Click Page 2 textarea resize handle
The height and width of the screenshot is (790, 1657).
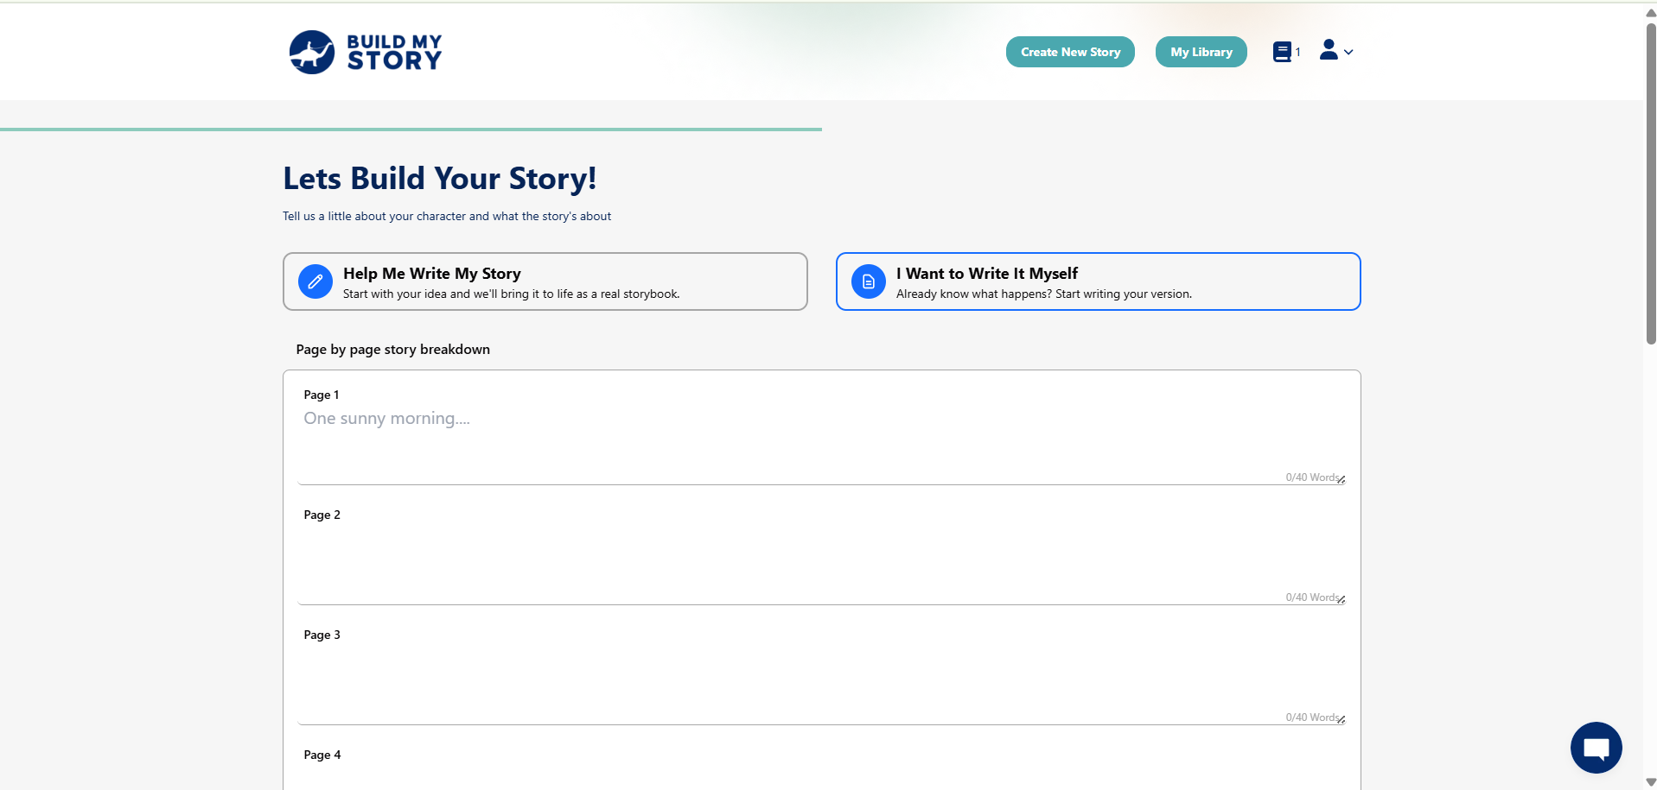(1342, 600)
